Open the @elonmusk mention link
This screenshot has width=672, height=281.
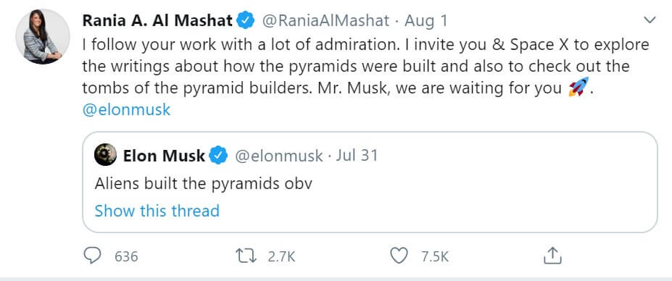pos(126,110)
